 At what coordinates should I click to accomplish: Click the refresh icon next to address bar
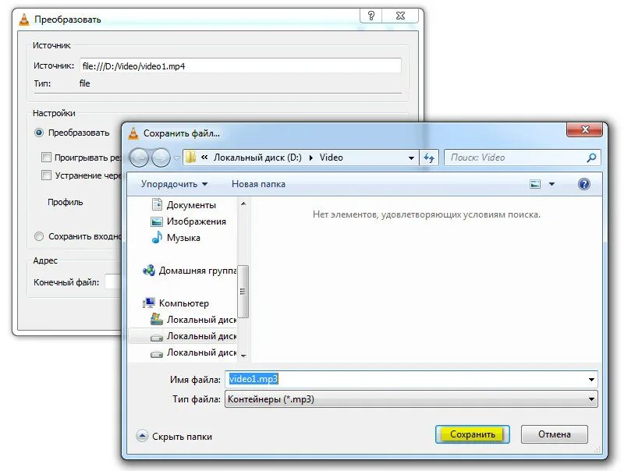429,158
